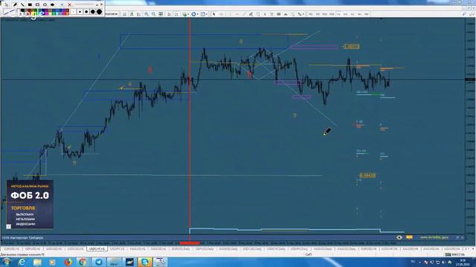Expand the periods dropdown arrow
The image size is (476, 267).
pyautogui.click(x=198, y=14)
